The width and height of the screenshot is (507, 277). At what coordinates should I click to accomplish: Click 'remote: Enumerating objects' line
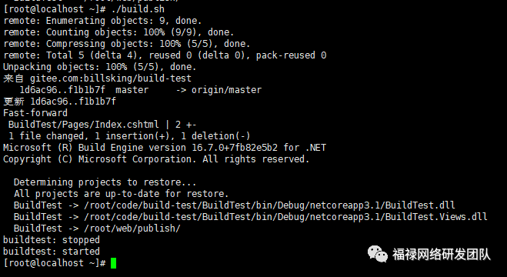click(x=102, y=21)
